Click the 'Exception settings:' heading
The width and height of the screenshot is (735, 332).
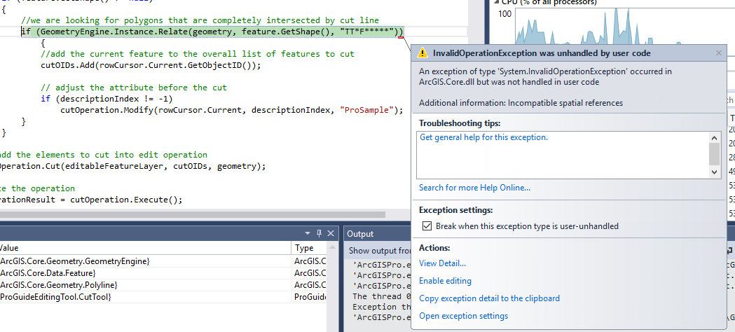[455, 210]
